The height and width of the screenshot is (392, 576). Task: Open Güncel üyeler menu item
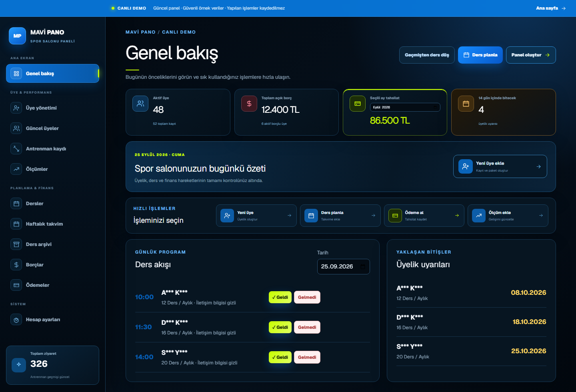pos(52,128)
